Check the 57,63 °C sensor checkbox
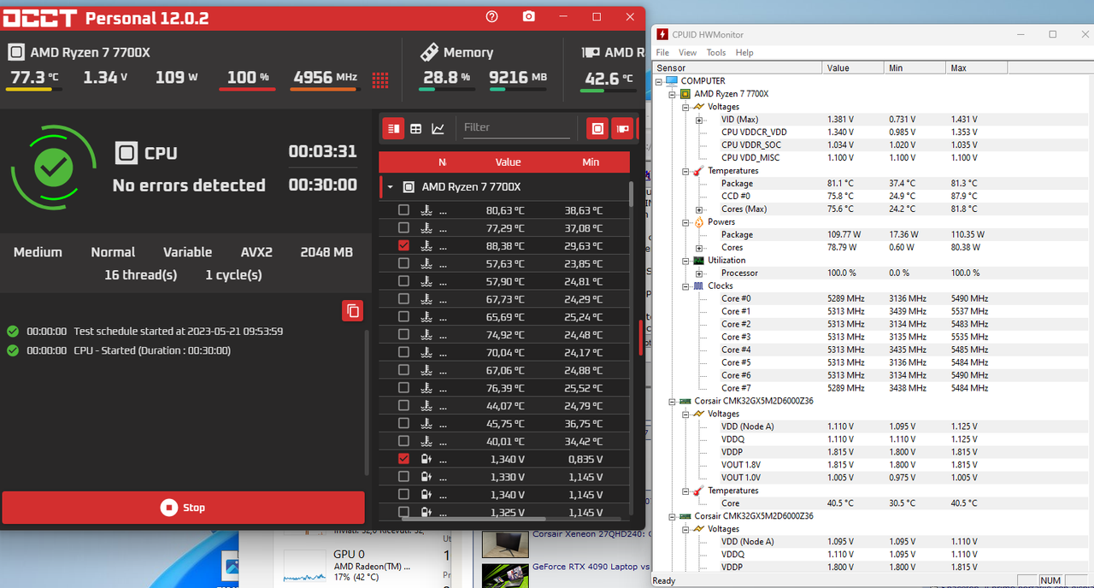The width and height of the screenshot is (1094, 588). tap(403, 263)
